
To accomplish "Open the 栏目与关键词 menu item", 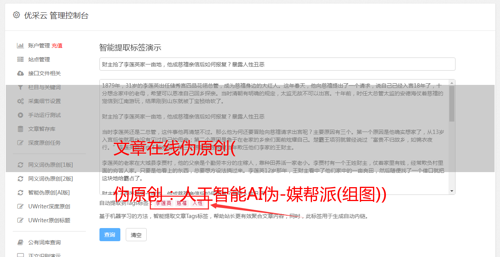I will (x=45, y=87).
